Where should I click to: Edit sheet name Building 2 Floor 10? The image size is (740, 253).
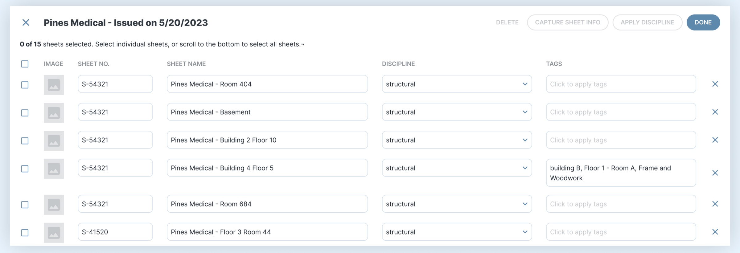267,140
